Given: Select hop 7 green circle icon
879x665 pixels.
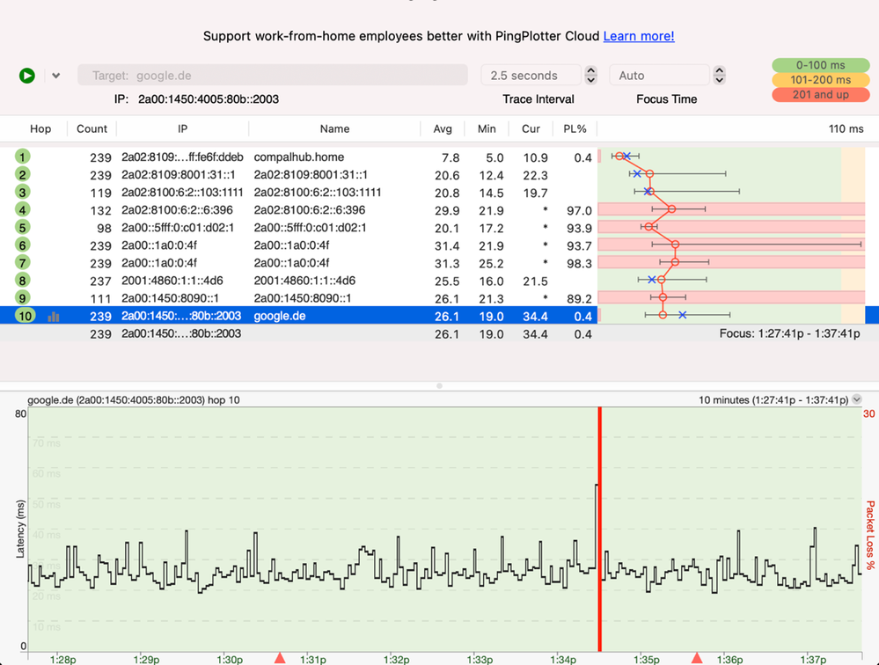Looking at the screenshot, I should (x=22, y=263).
